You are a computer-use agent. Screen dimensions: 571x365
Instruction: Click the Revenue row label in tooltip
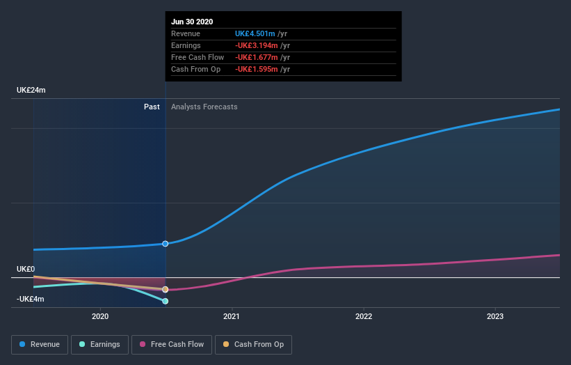pos(186,33)
